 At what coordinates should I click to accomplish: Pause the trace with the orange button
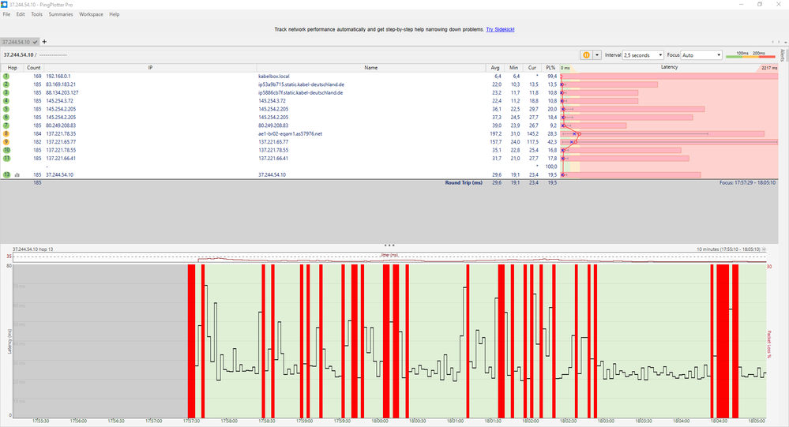coord(587,55)
